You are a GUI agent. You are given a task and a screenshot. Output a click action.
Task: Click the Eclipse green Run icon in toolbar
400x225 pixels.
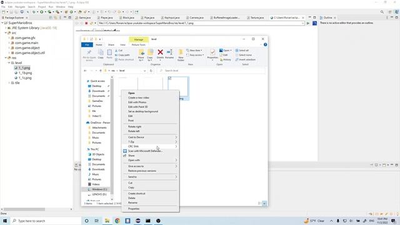pyautogui.click(x=42, y=12)
